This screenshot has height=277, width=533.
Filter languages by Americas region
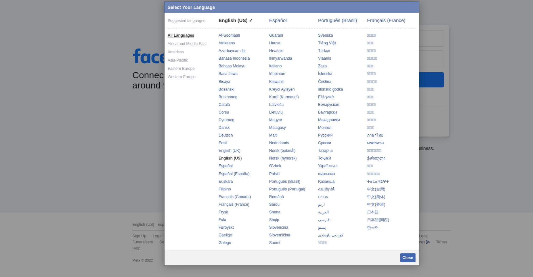(x=175, y=52)
